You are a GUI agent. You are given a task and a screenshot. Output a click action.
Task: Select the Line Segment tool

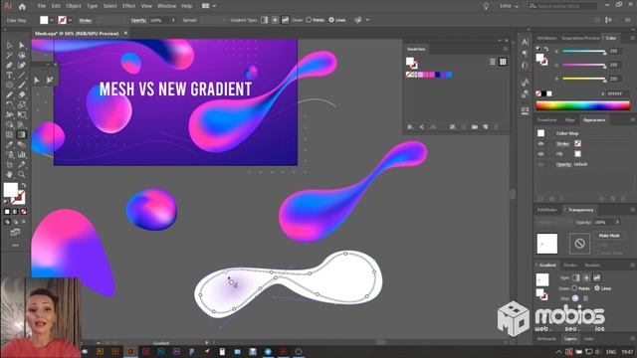[22, 76]
